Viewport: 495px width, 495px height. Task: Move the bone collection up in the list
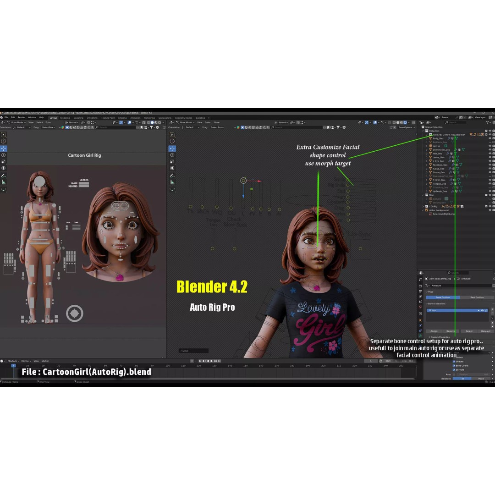(x=492, y=323)
